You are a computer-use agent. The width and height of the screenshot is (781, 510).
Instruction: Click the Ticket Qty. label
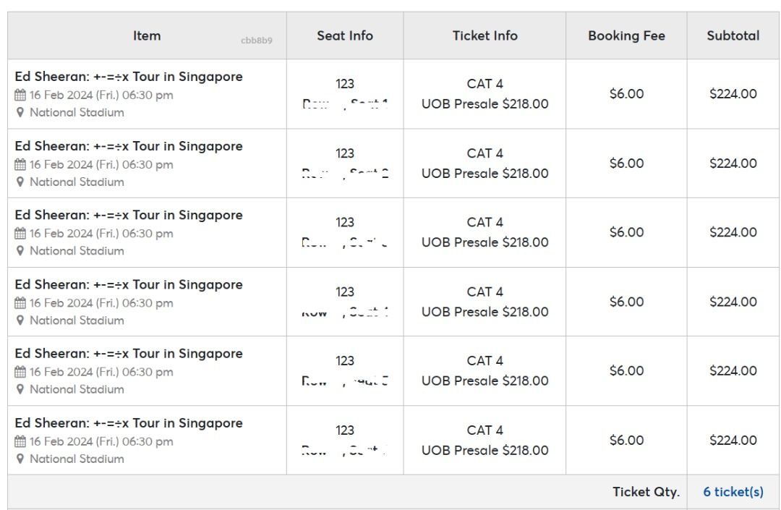click(x=646, y=492)
